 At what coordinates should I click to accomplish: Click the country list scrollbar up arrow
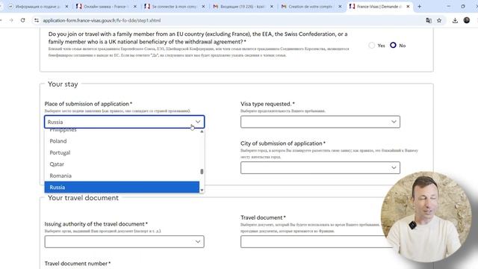(x=202, y=132)
